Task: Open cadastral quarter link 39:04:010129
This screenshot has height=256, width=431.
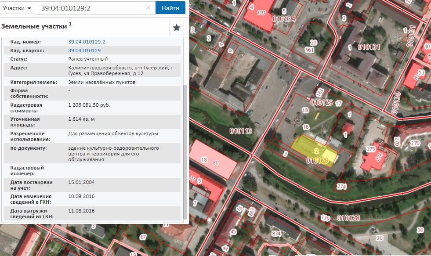Action: [84, 50]
